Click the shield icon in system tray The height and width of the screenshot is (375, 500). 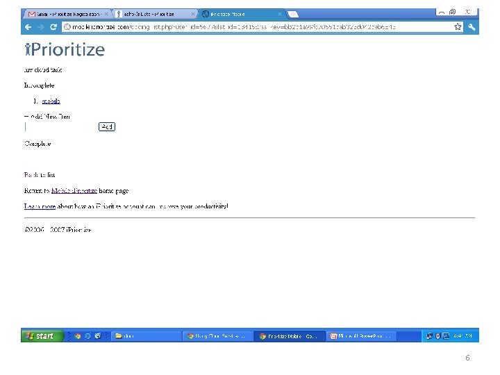437,336
